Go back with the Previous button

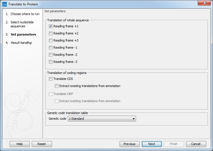[x=130, y=144]
